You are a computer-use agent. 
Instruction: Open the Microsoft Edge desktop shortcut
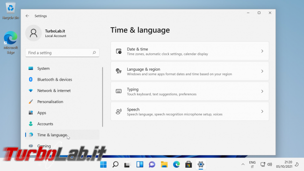point(10,42)
